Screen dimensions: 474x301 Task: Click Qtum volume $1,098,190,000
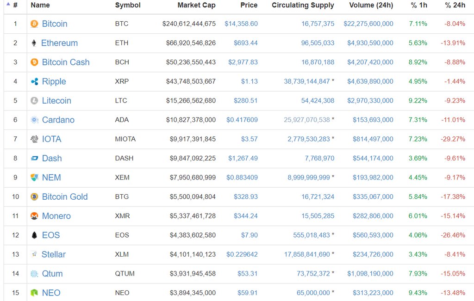[x=370, y=274]
